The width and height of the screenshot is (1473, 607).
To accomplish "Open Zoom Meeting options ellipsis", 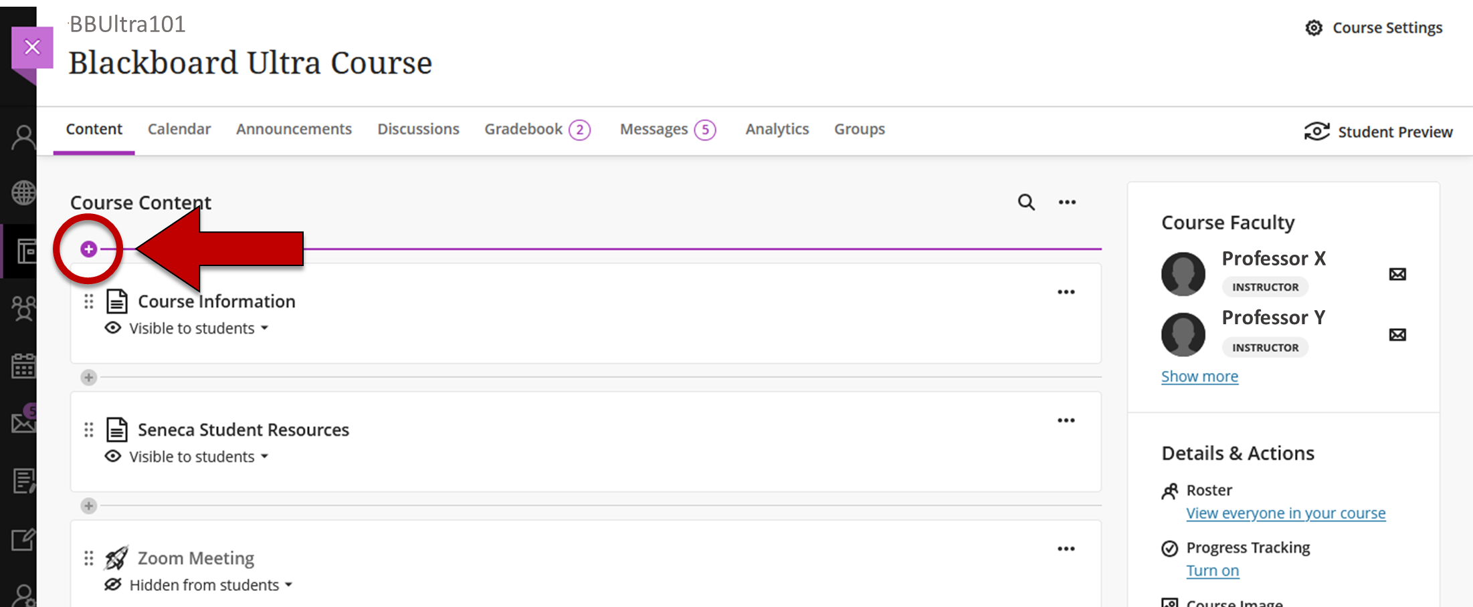I will coord(1066,549).
